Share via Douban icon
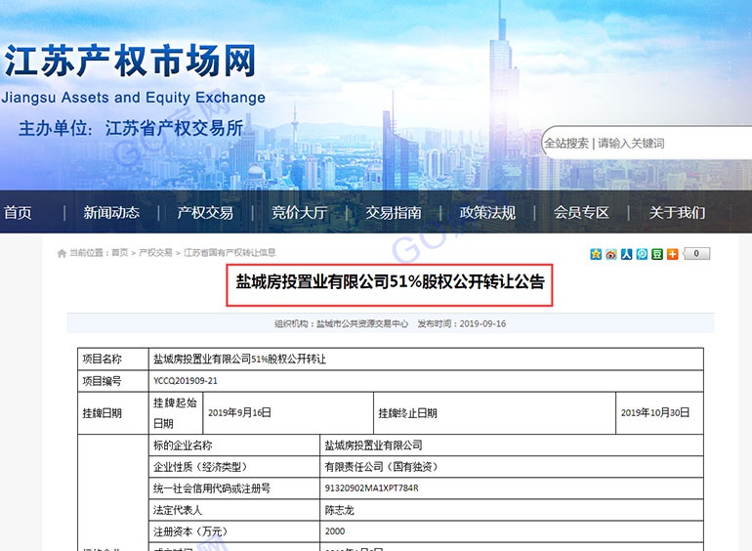This screenshot has height=551, width=752. pos(657,254)
